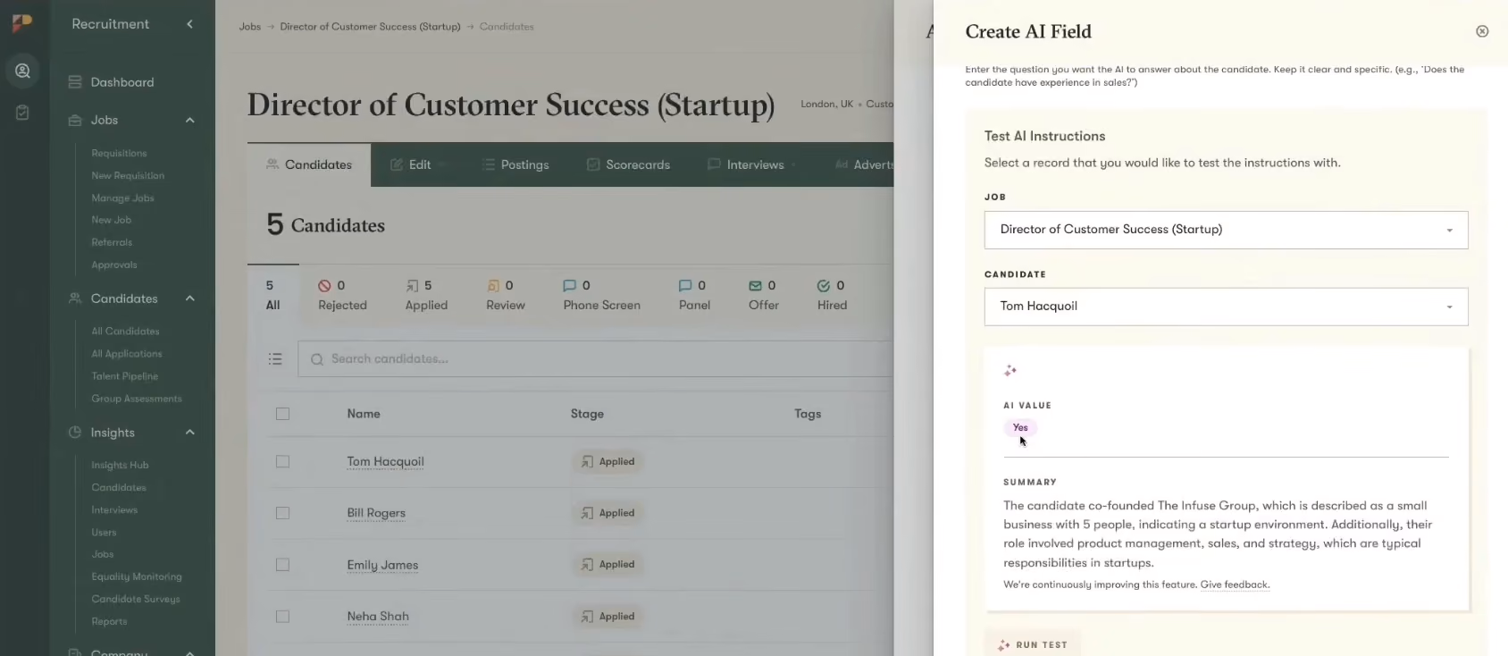1508x656 pixels.
Task: Open Emily James candidate profile
Action: click(x=382, y=565)
